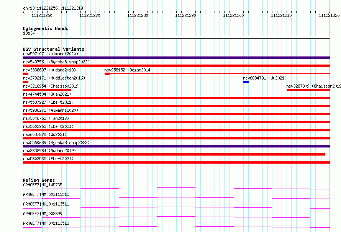The height and width of the screenshot is (232, 341).
Task: Click the red block under nsv958152
Action: point(107,74)
